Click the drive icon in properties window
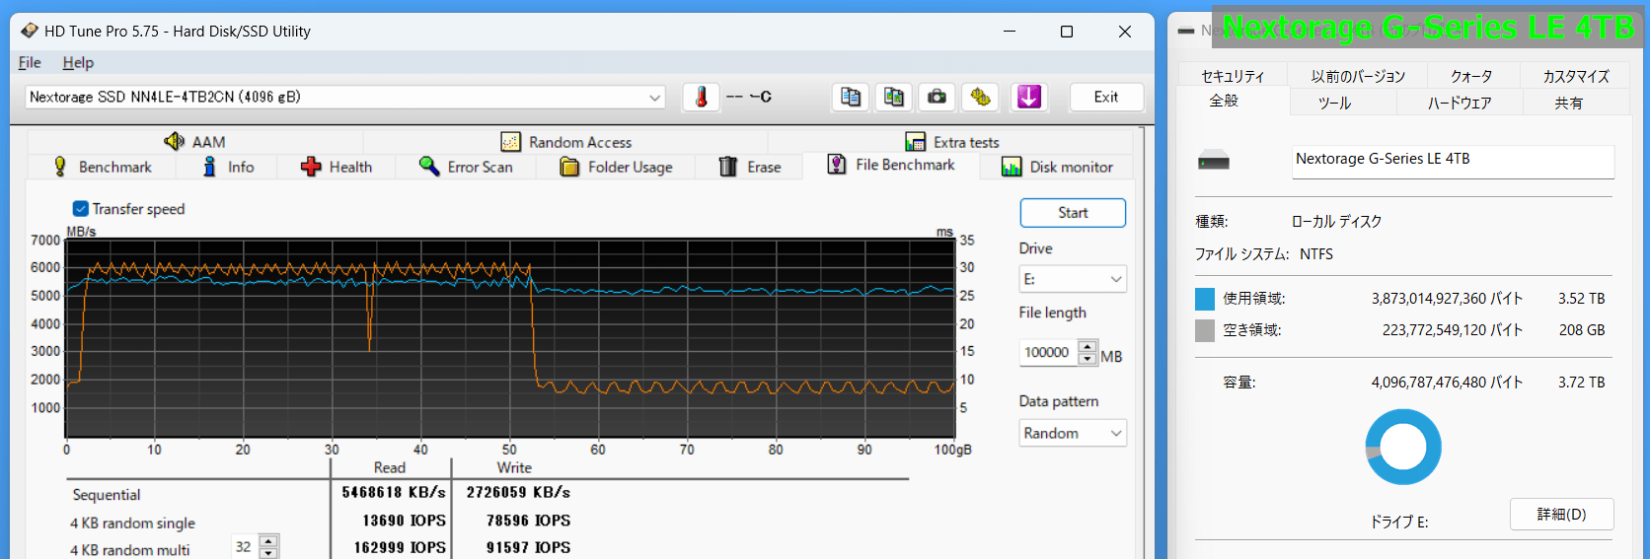The width and height of the screenshot is (1650, 559). tap(1213, 161)
